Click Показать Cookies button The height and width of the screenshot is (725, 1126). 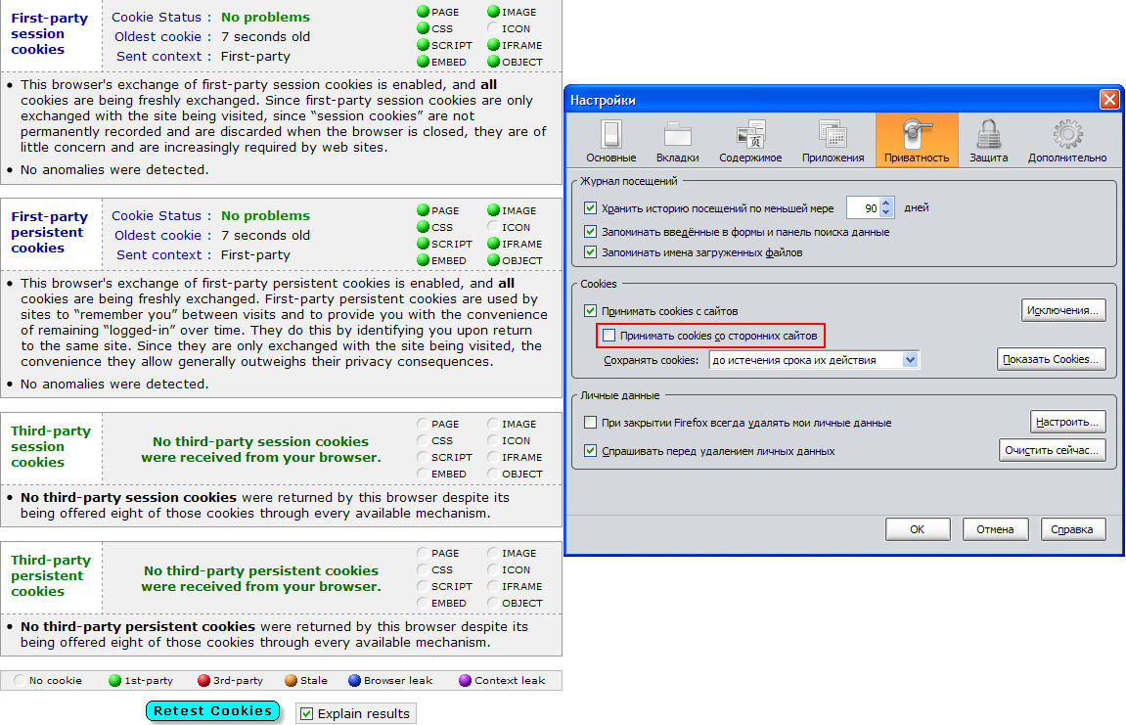pyautogui.click(x=1051, y=359)
